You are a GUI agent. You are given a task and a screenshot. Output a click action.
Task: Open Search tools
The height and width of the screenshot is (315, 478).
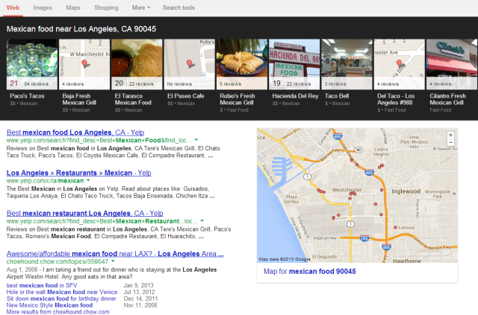click(x=179, y=7)
